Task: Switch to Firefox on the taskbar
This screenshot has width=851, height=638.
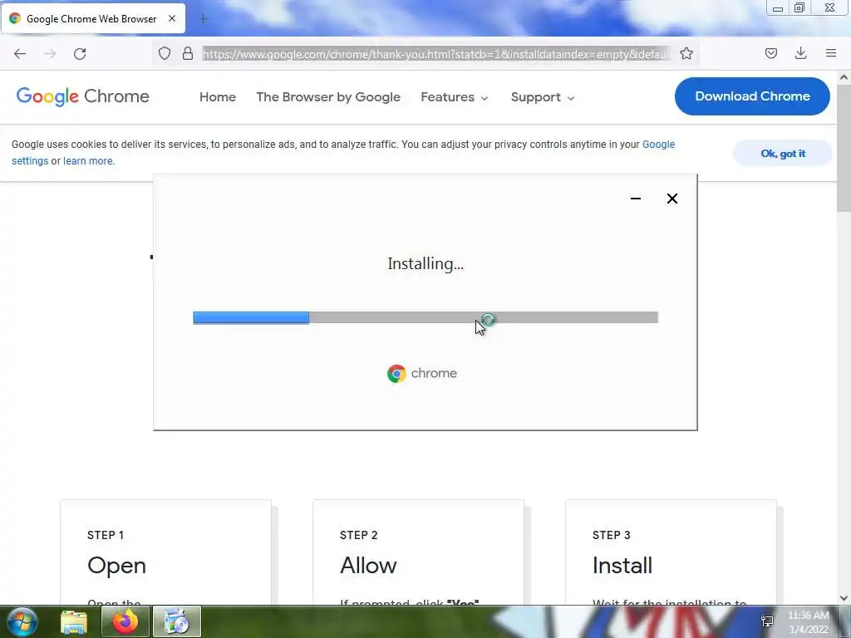Action: click(x=125, y=621)
